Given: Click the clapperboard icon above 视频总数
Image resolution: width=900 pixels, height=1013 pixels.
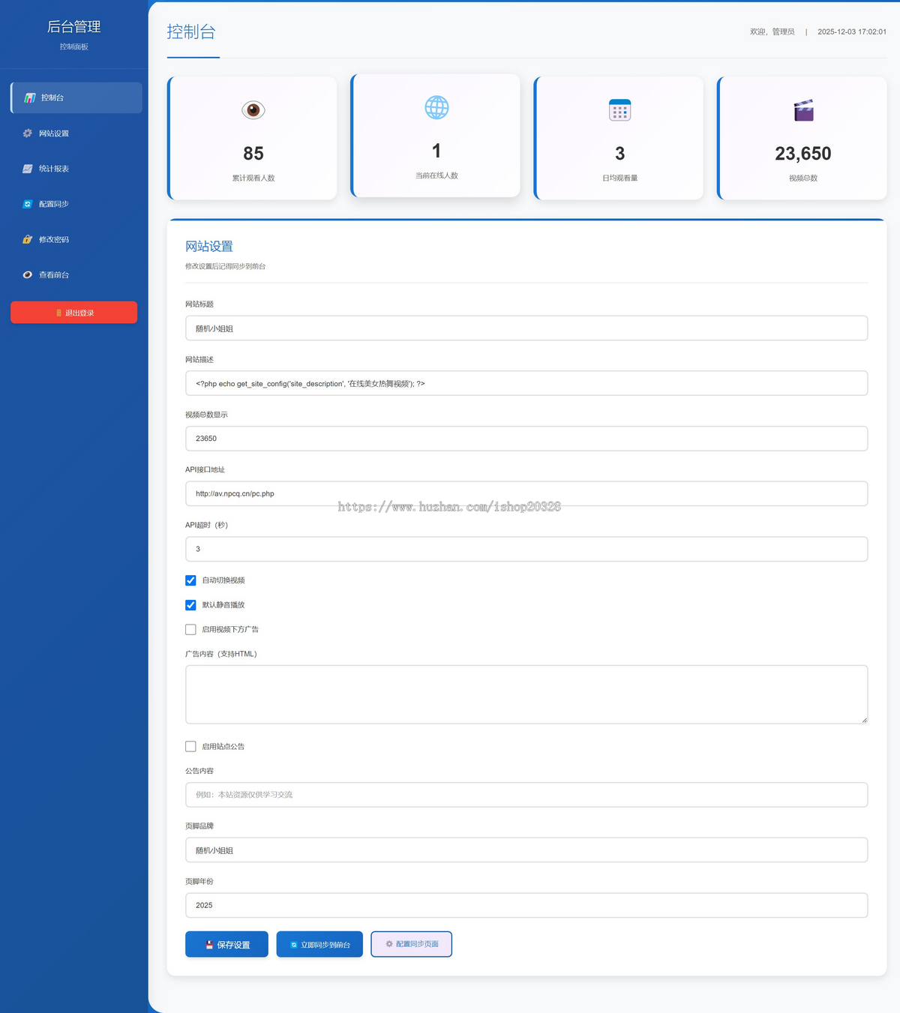Looking at the screenshot, I should 803,110.
